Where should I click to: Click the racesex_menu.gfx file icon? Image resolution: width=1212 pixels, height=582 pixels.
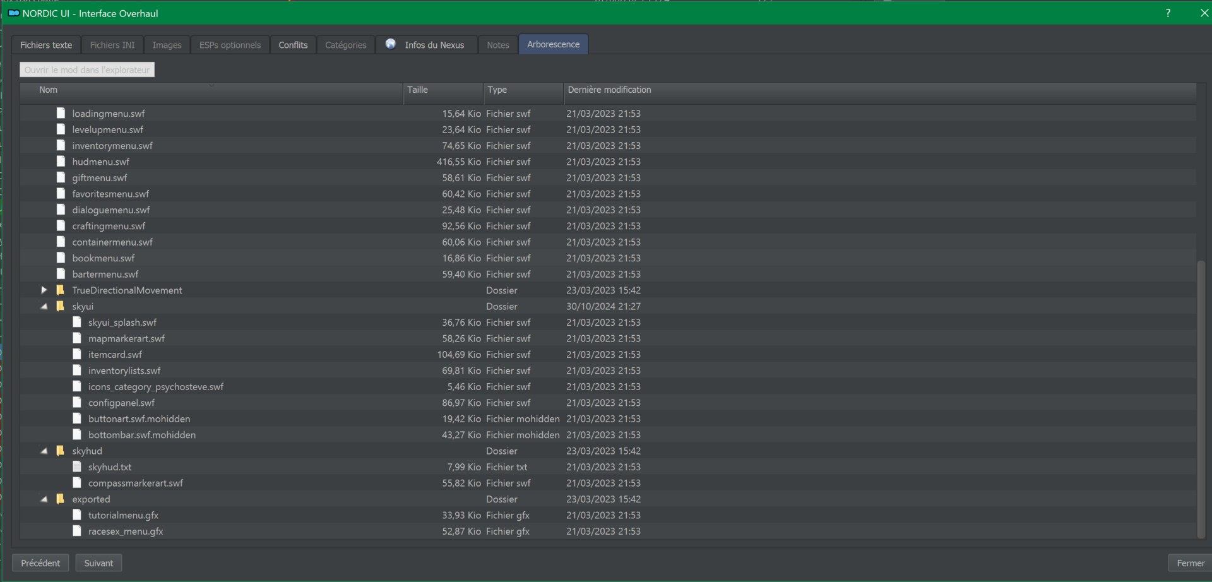pos(77,532)
